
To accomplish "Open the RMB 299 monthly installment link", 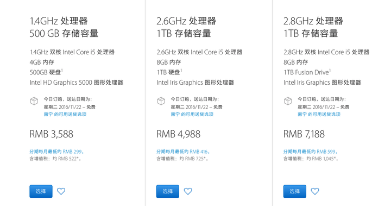I will (x=56, y=152).
